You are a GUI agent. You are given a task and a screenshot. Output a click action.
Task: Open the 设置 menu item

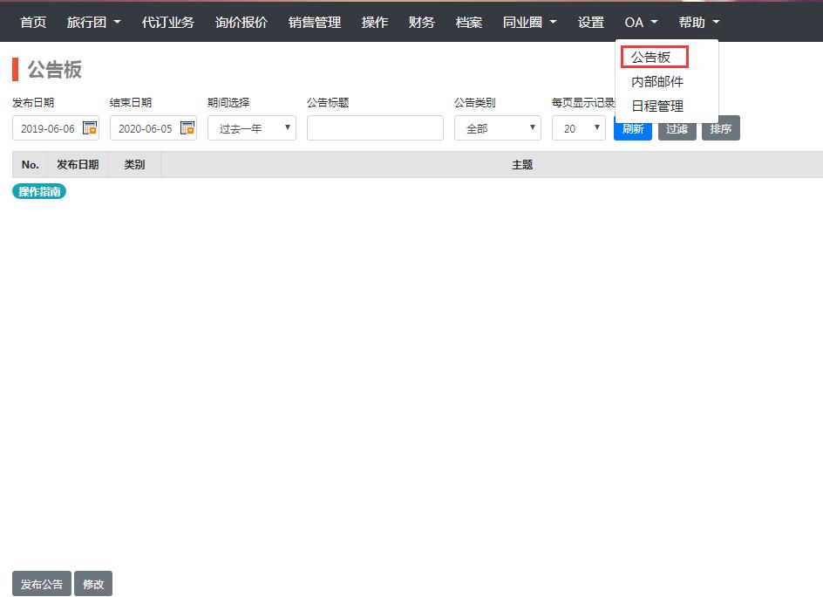coord(591,22)
